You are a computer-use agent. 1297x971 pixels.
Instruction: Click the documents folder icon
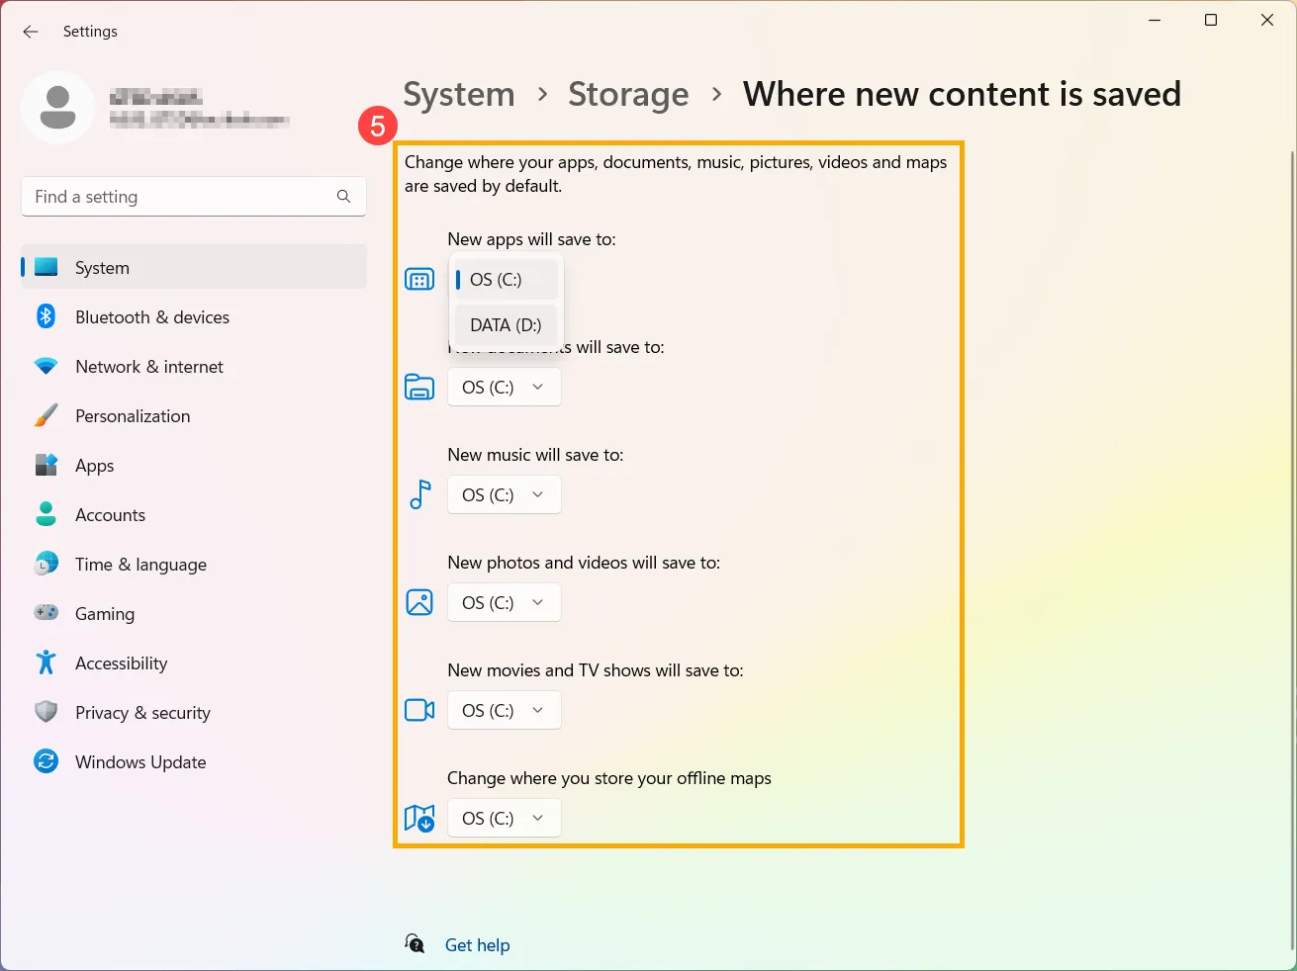(419, 388)
